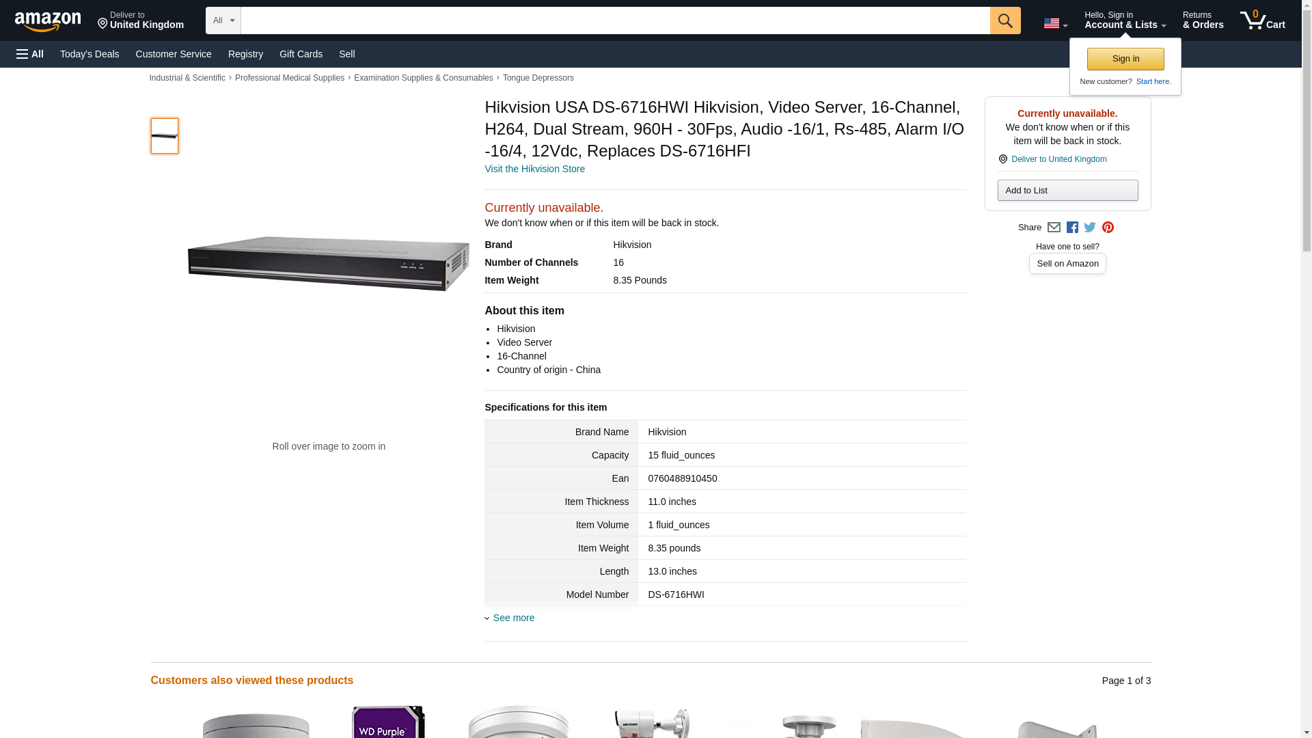Select the product image thumbnail
Image resolution: width=1312 pixels, height=738 pixels.
[x=164, y=135]
